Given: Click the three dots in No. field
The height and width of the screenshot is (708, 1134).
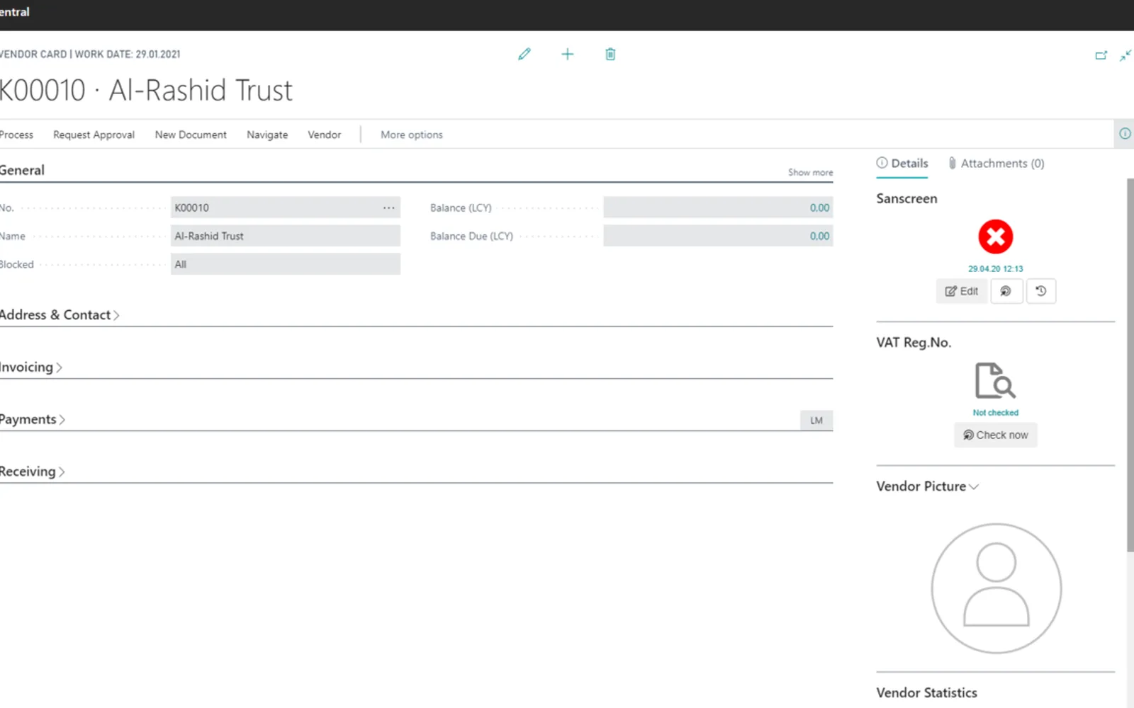Looking at the screenshot, I should [x=389, y=207].
